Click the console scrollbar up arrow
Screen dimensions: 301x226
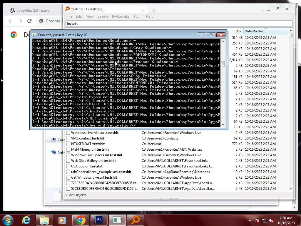223,41
